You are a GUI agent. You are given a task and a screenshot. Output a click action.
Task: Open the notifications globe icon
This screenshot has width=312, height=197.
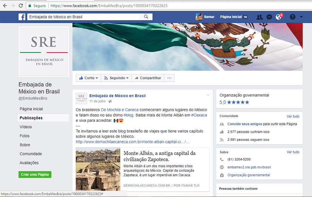(x=278, y=17)
